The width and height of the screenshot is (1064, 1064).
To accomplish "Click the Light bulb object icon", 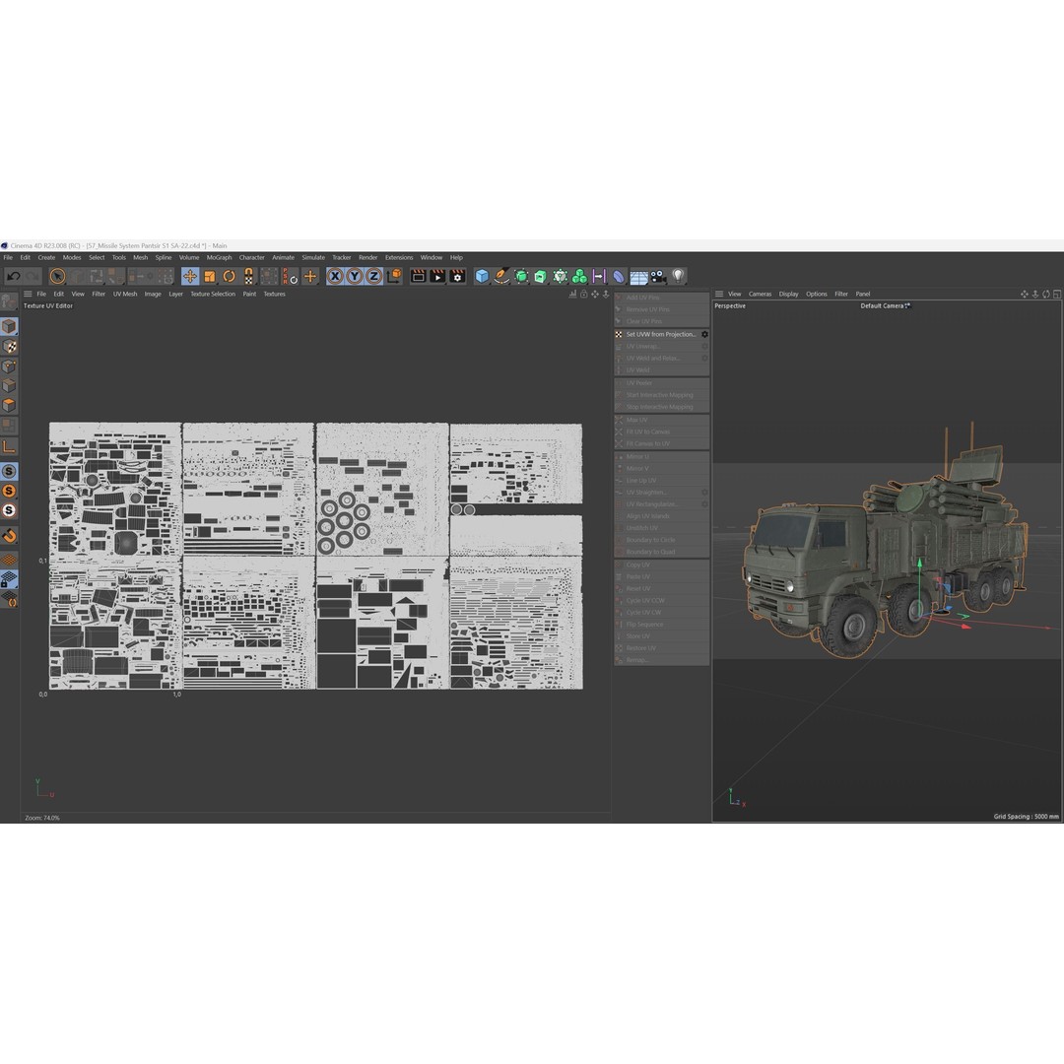I will pyautogui.click(x=678, y=277).
